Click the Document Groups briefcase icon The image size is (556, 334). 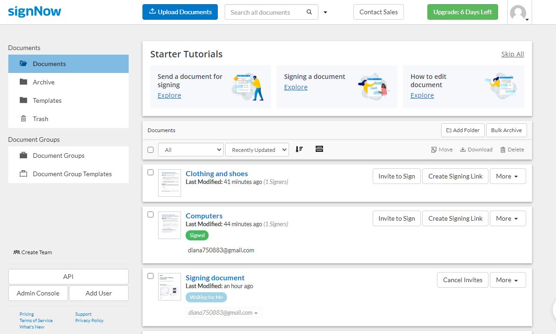23,156
